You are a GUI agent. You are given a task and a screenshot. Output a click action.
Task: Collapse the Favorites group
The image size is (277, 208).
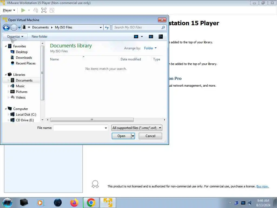[x=6, y=46]
